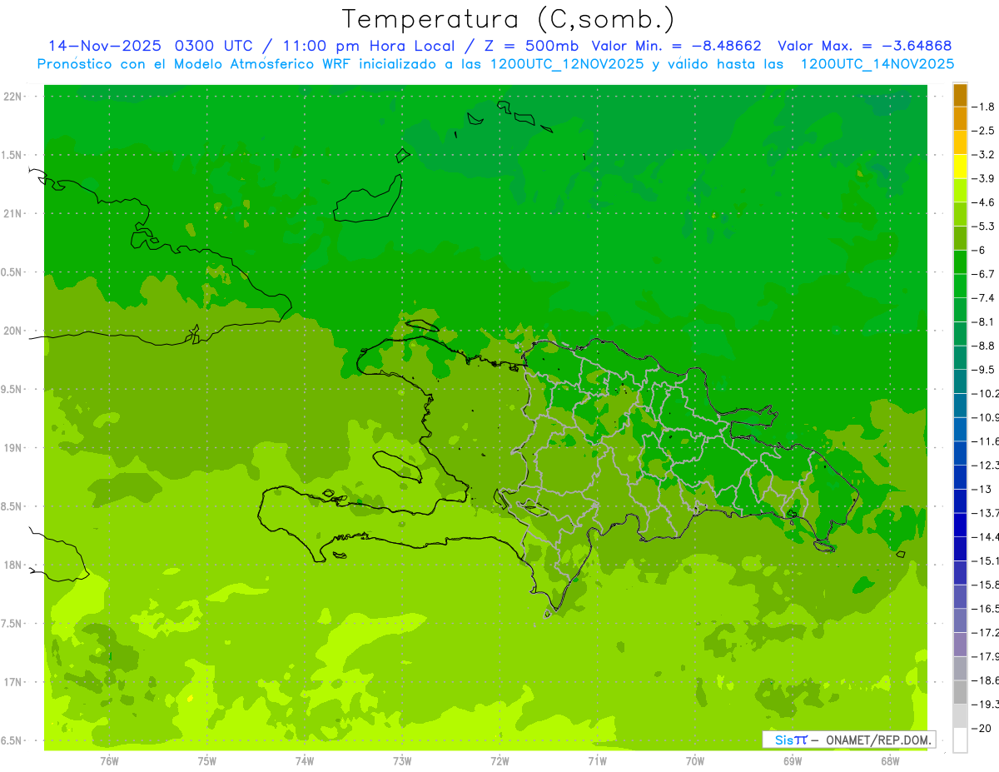Click the "72W" longitude label
The width and height of the screenshot is (999, 772).
pos(499,760)
